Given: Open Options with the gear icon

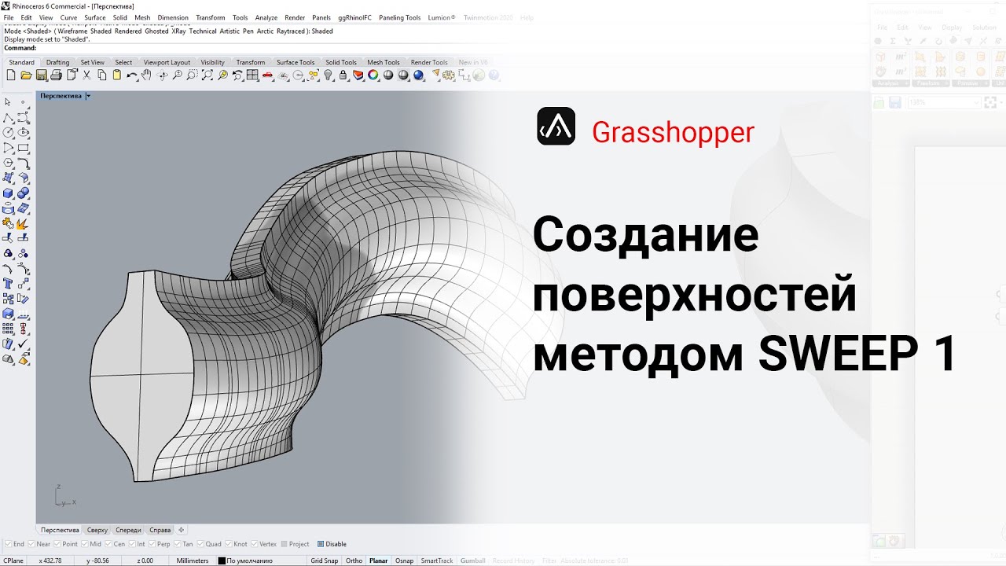Looking at the screenshot, I should tap(448, 75).
